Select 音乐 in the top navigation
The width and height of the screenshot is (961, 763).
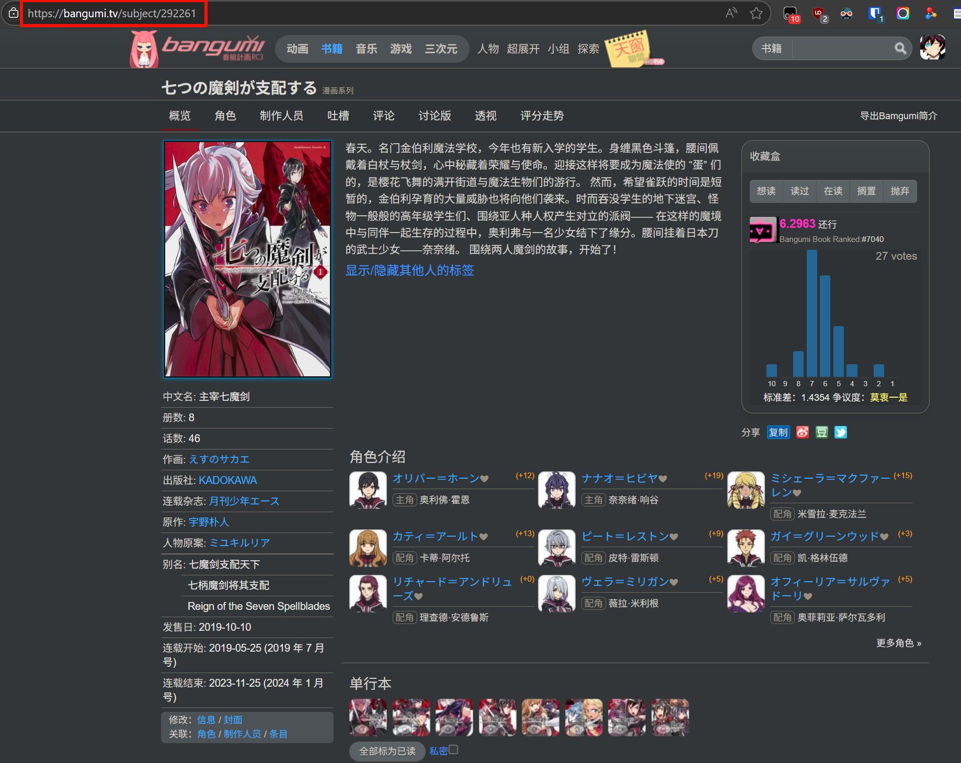pyautogui.click(x=367, y=49)
